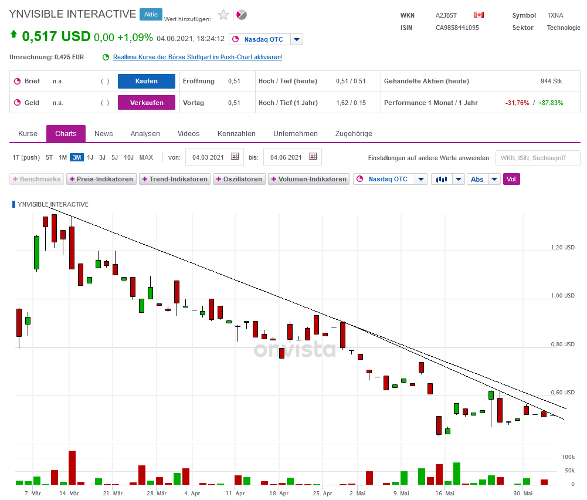The height and width of the screenshot is (500, 587).
Task: Select the MAX time range
Action: pos(146,157)
